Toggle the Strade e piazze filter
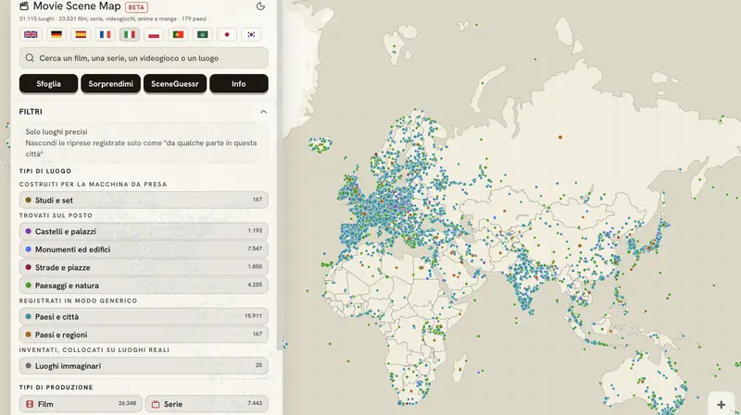The width and height of the screenshot is (741, 415). (144, 267)
